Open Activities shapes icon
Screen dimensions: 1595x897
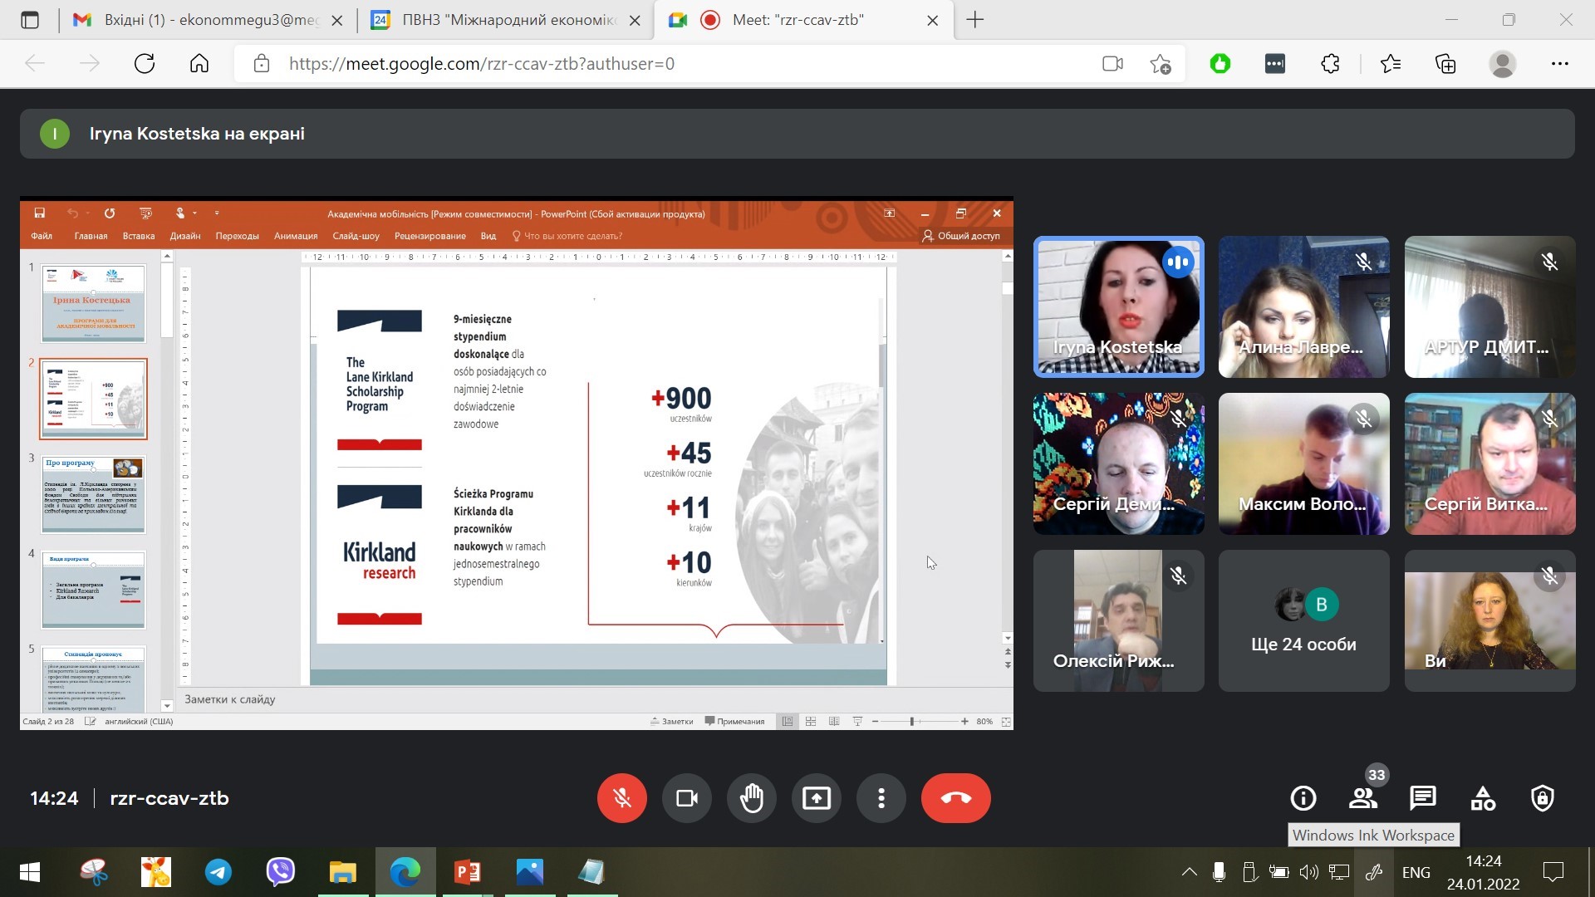click(1483, 798)
